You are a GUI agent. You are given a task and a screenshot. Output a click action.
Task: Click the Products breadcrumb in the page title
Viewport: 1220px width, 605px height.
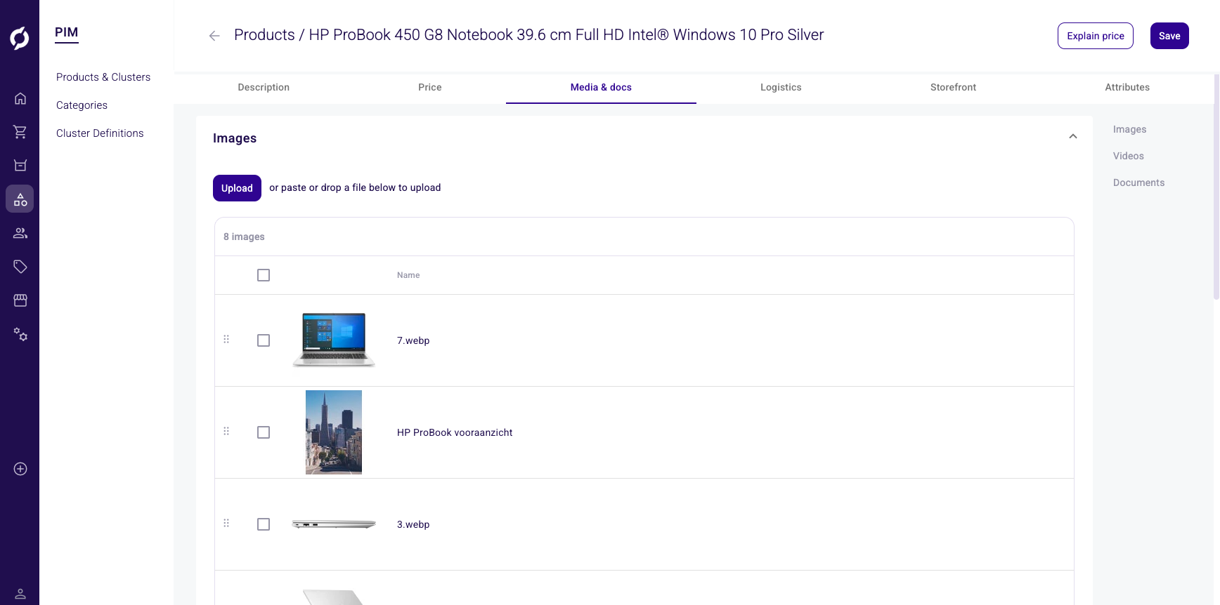click(x=264, y=35)
